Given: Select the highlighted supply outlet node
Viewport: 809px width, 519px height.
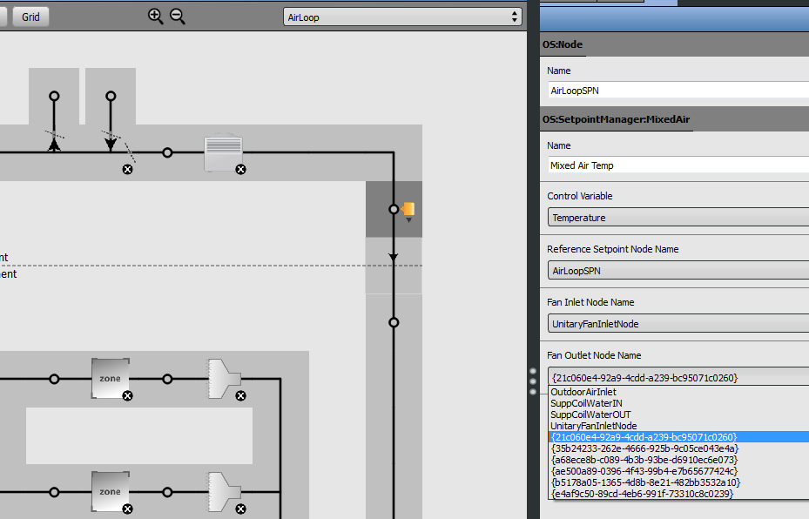Looking at the screenshot, I should (x=394, y=209).
